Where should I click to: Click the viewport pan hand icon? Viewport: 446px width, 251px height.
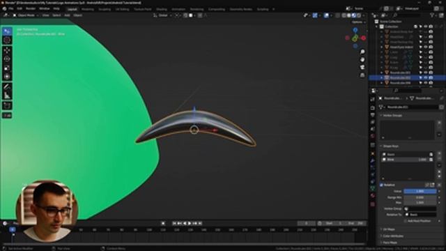pos(362,59)
